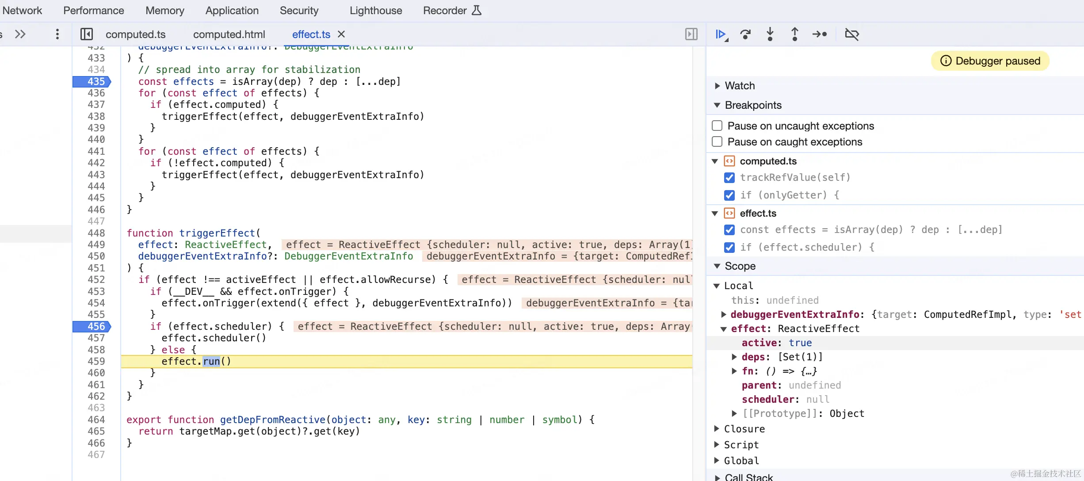Deactivate all breakpoints icon
The width and height of the screenshot is (1084, 481).
(x=852, y=34)
